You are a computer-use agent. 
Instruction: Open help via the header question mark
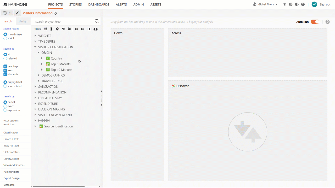[303, 4]
